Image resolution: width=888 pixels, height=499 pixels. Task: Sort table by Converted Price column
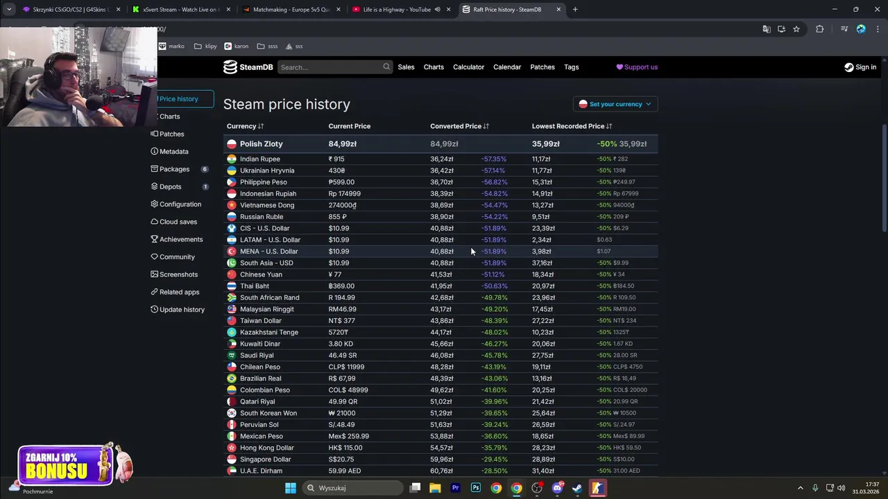tap(459, 126)
